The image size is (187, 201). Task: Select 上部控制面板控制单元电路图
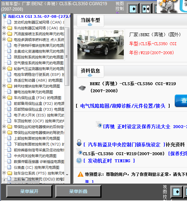[x=37, y=138]
